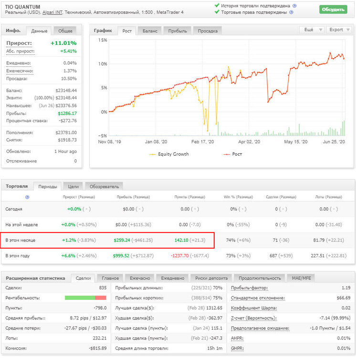Open the Сделки statistics tab
This screenshot has width=356, height=358.
pyautogui.click(x=83, y=278)
